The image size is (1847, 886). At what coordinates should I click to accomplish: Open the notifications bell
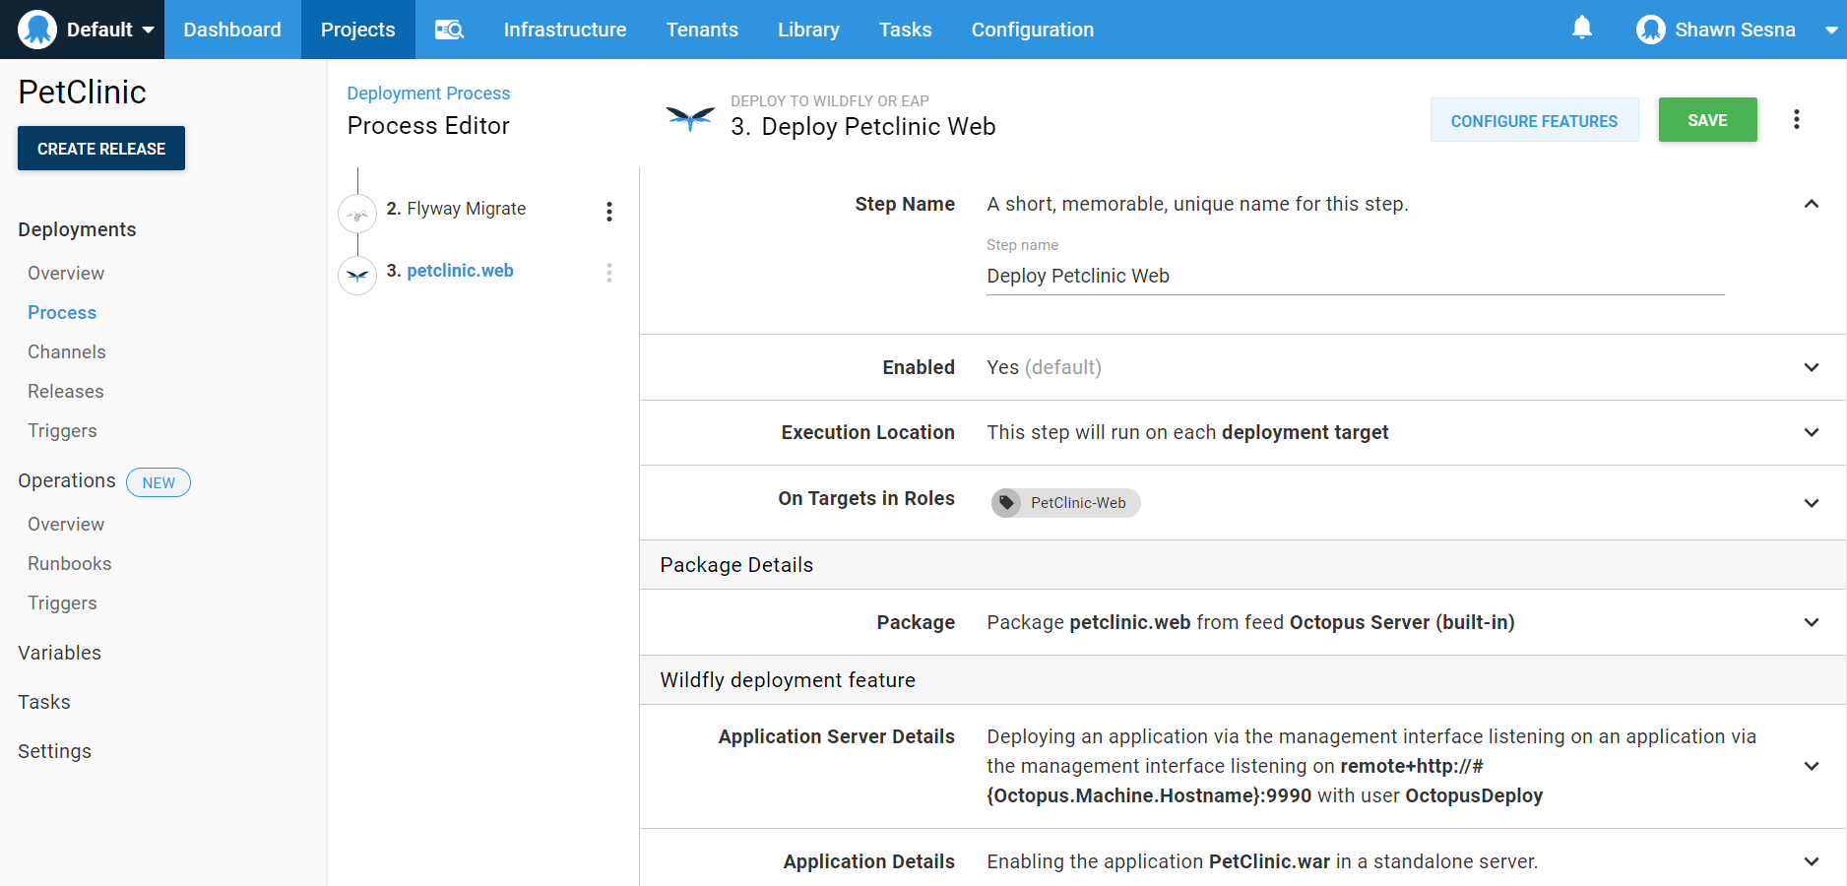tap(1581, 29)
